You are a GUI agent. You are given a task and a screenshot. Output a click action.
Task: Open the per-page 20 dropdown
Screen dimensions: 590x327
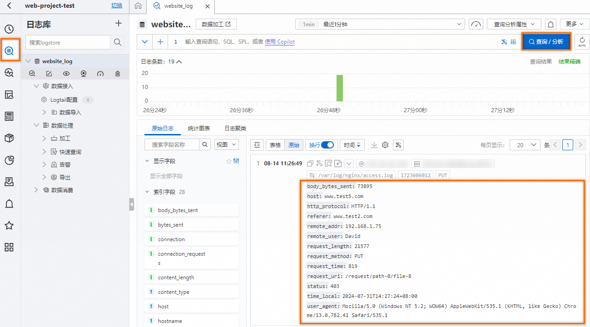(x=525, y=145)
